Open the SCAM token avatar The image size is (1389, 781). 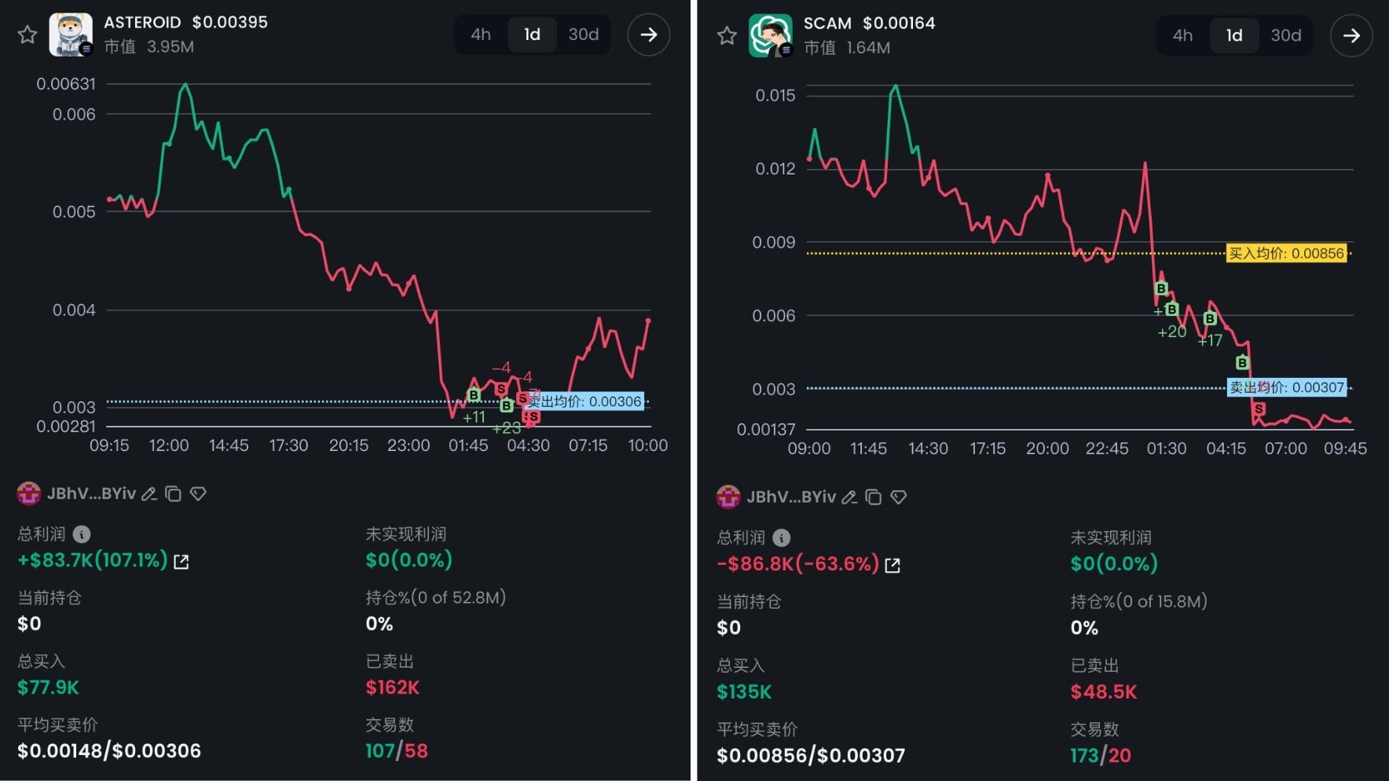770,35
